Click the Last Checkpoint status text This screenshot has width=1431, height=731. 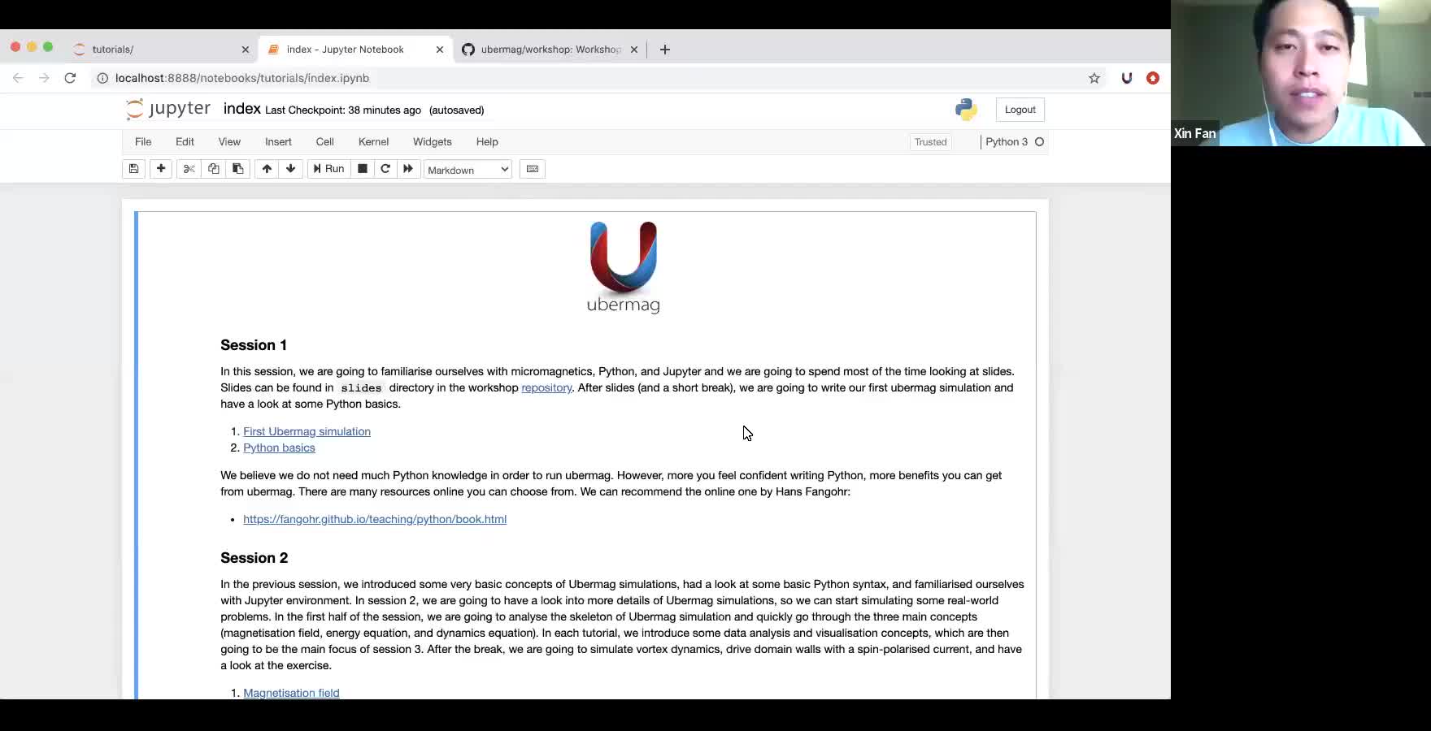coord(343,110)
